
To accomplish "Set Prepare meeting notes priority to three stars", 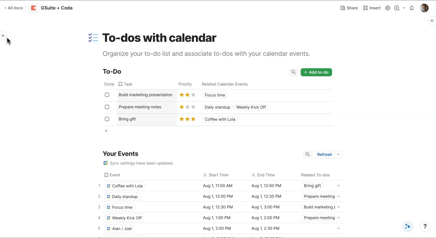I will (193, 107).
